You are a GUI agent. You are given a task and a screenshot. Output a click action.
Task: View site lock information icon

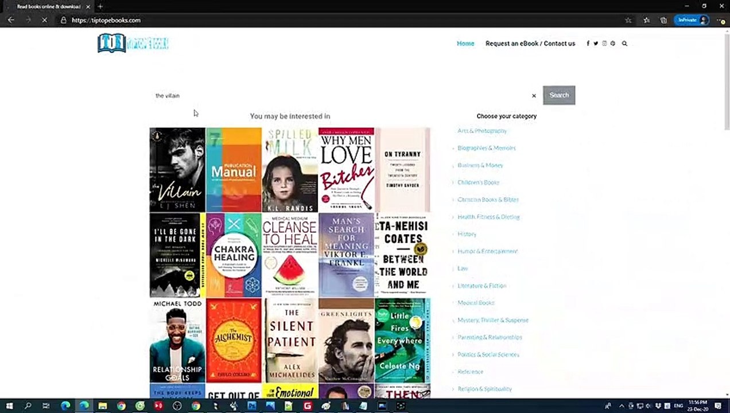(64, 20)
